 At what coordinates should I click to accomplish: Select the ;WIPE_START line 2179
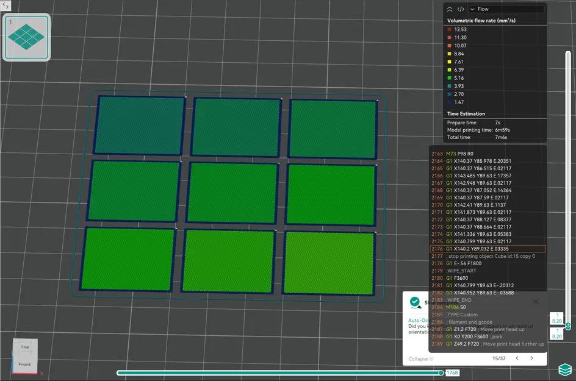488,271
